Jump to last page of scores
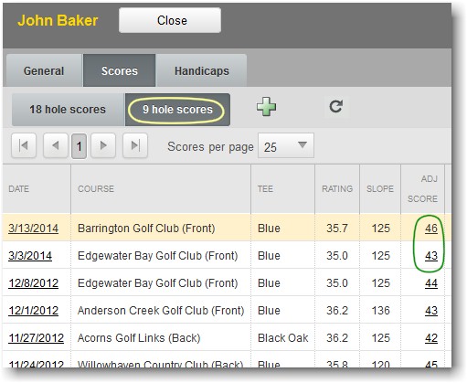The height and width of the screenshot is (383, 467). 135,145
